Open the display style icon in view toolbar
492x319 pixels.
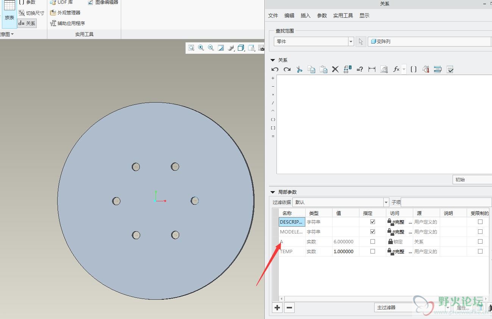pyautogui.click(x=241, y=48)
